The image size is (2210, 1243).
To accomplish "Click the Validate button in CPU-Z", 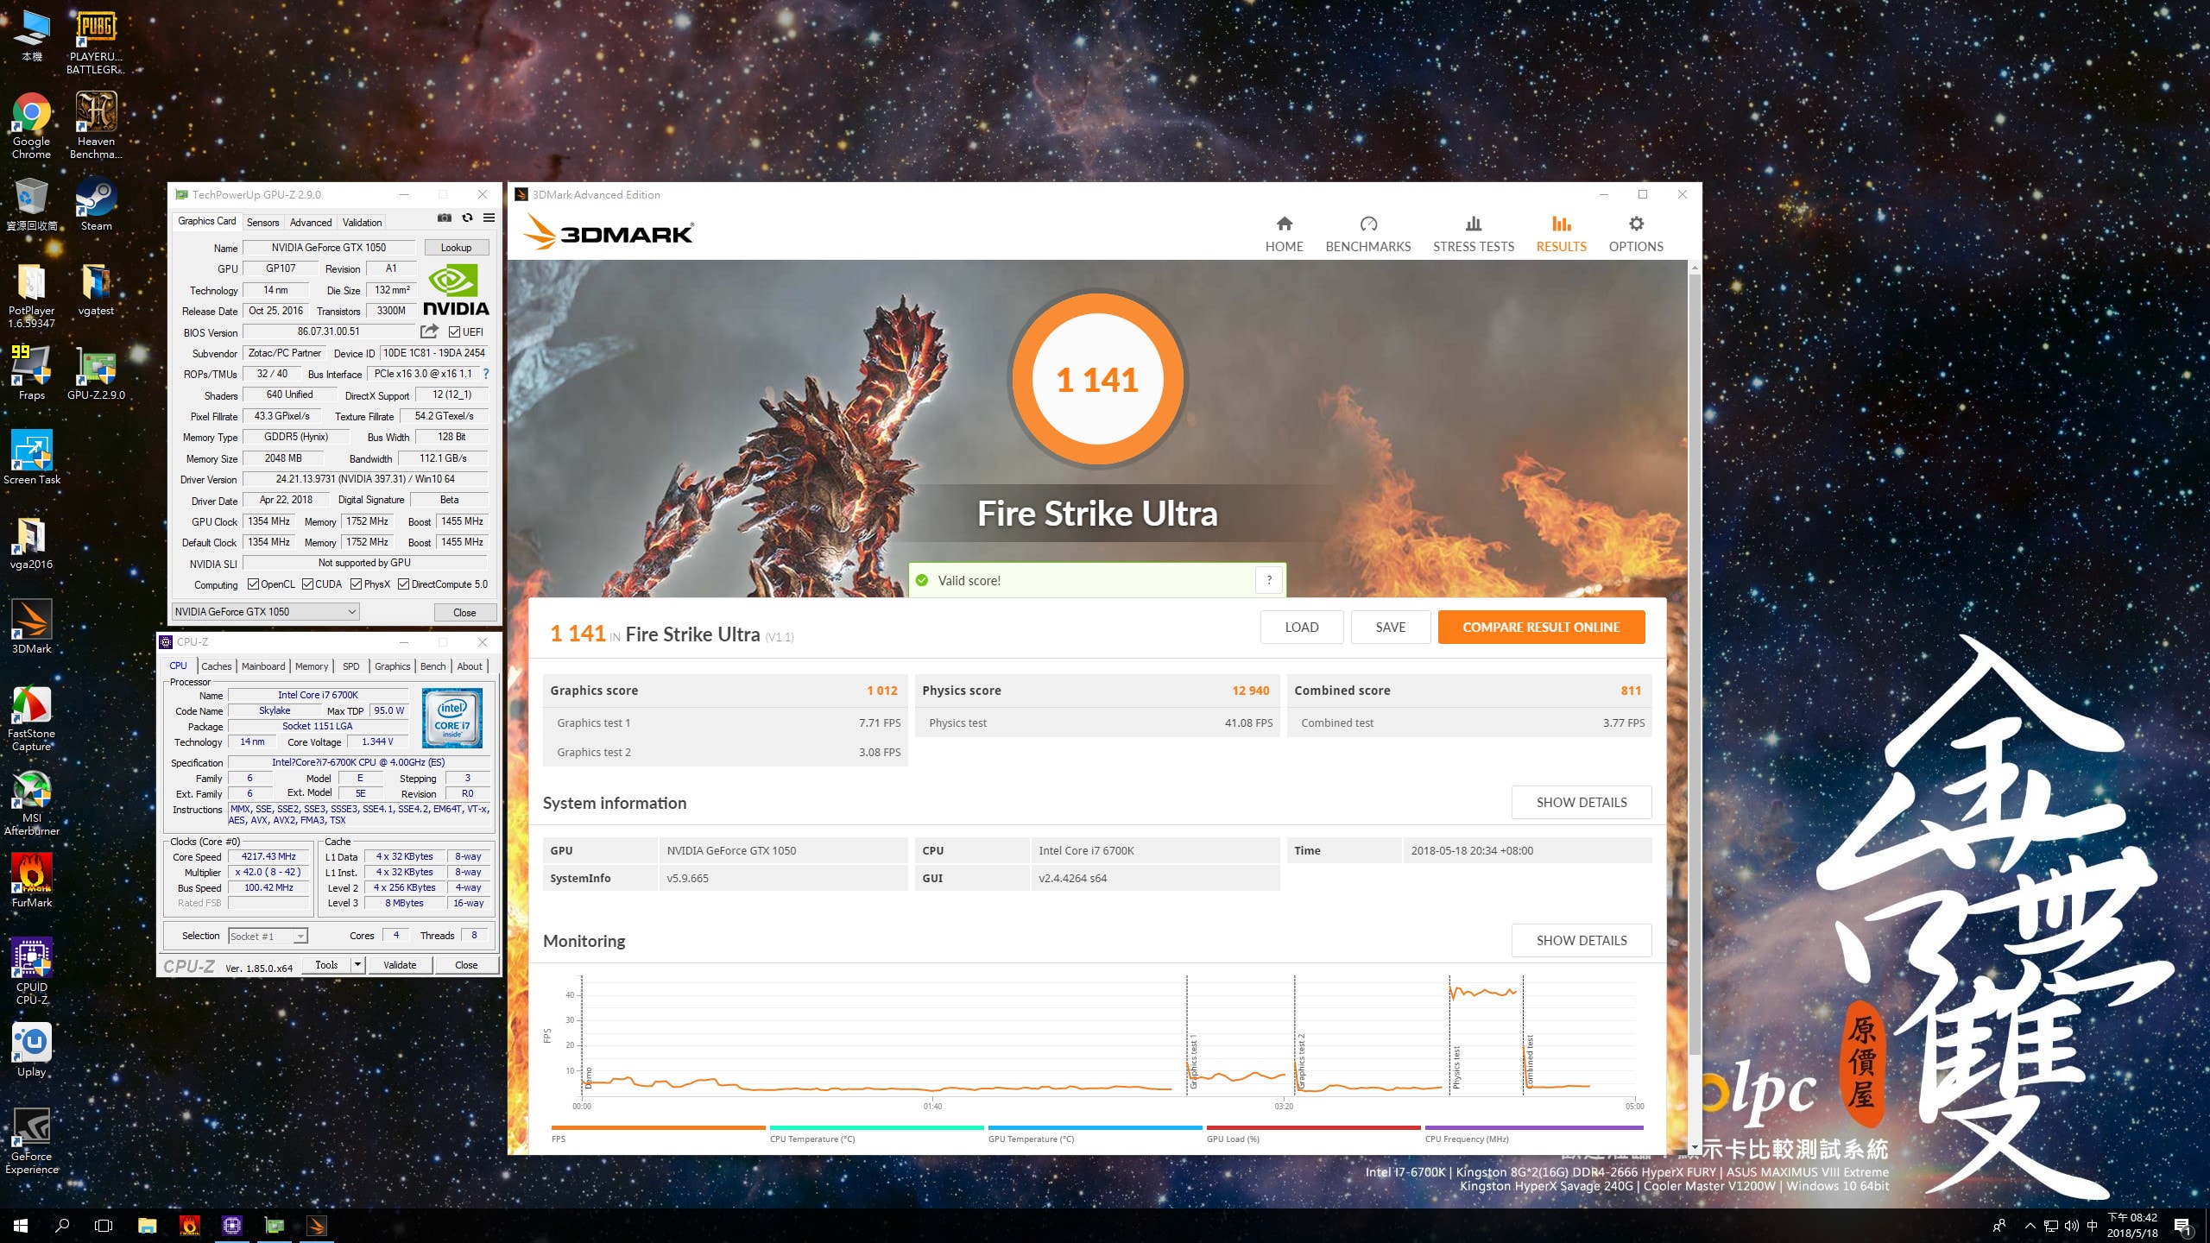I will pyautogui.click(x=400, y=965).
